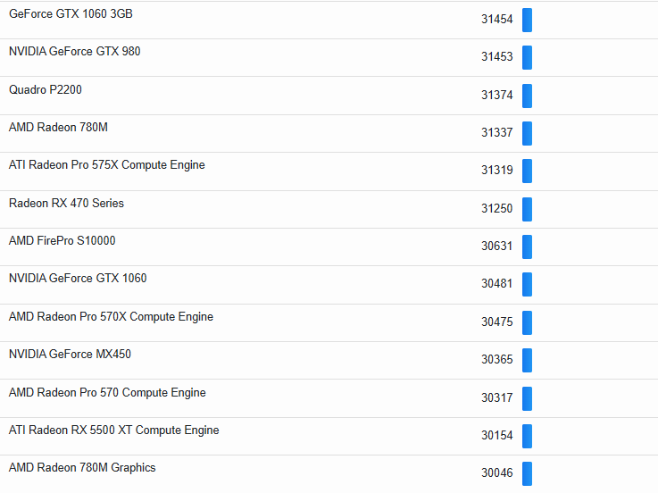Click the Radeon RX 470 Series name
The height and width of the screenshot is (493, 658).
tap(66, 204)
